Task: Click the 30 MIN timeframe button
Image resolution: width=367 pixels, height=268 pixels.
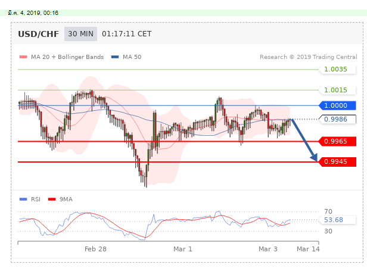Action: pos(81,34)
